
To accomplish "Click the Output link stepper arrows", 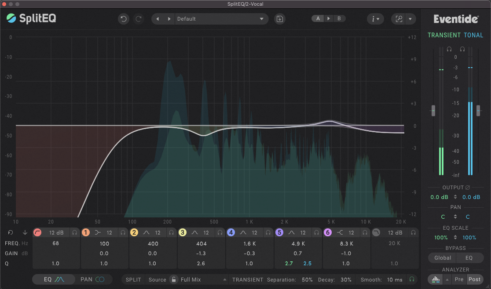I will coord(455,197).
